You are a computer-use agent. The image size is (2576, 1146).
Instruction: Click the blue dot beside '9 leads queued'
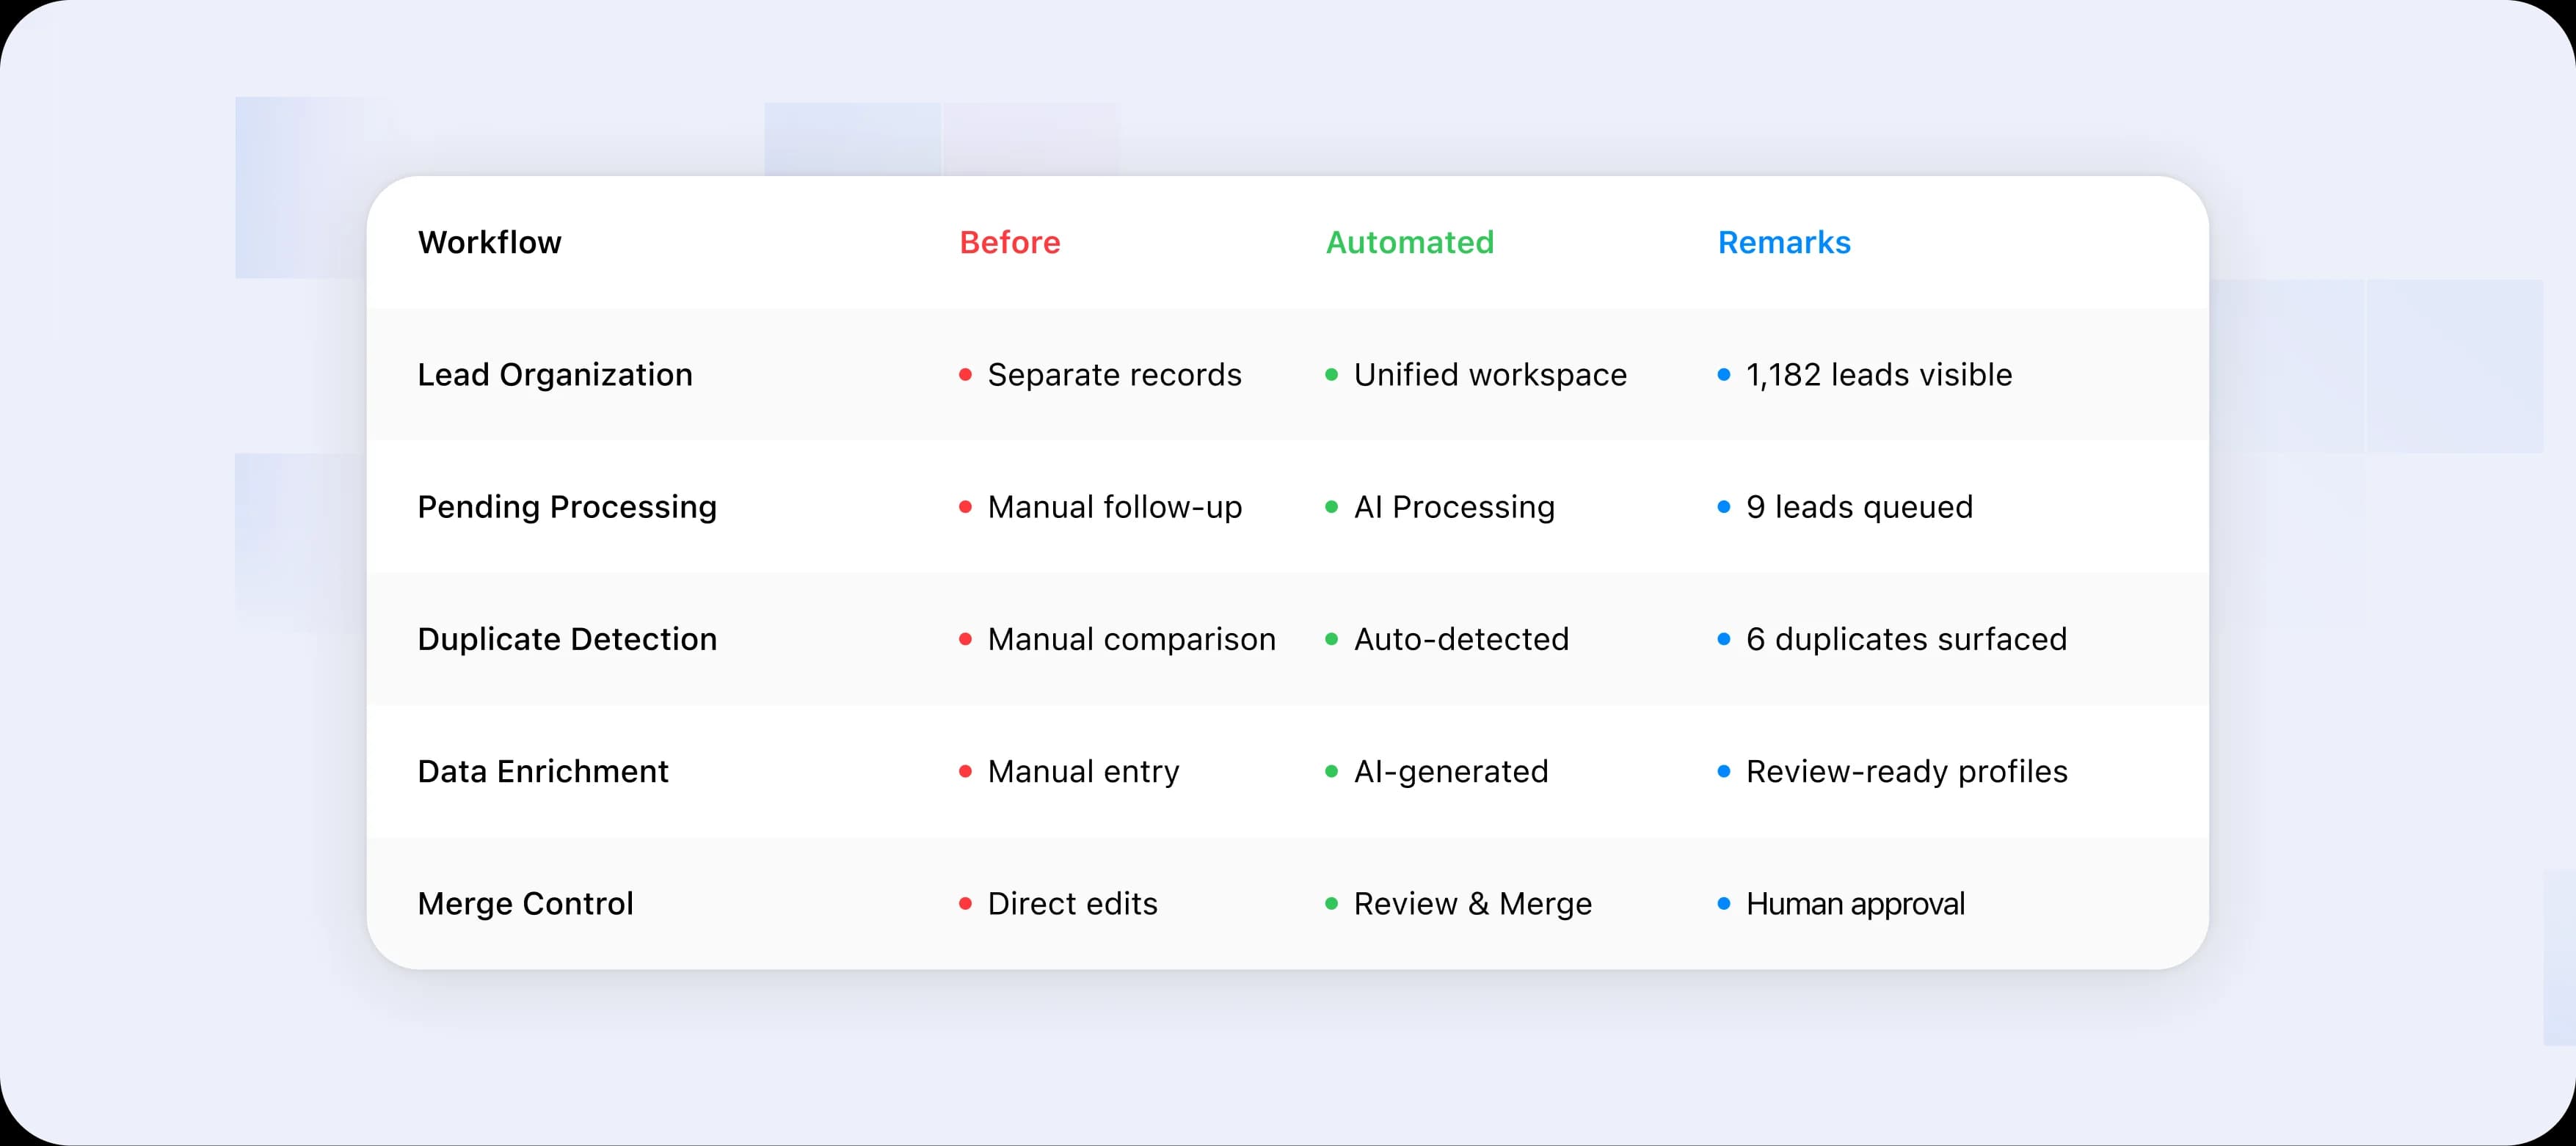tap(1723, 507)
